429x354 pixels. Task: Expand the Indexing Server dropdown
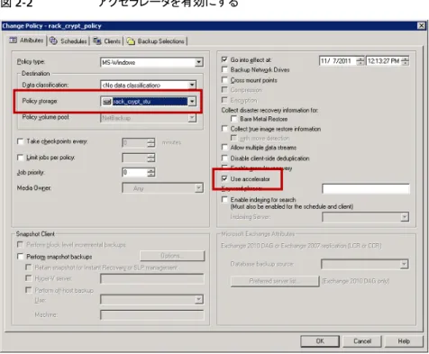[405, 217]
